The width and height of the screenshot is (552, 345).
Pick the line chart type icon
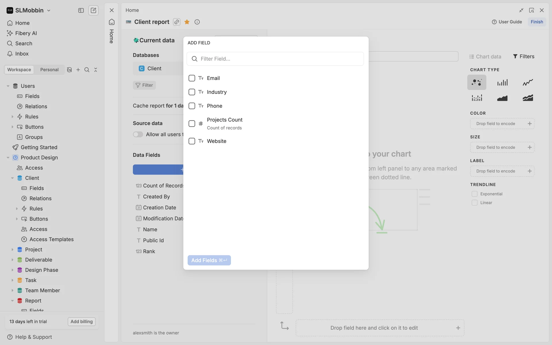coord(528,83)
